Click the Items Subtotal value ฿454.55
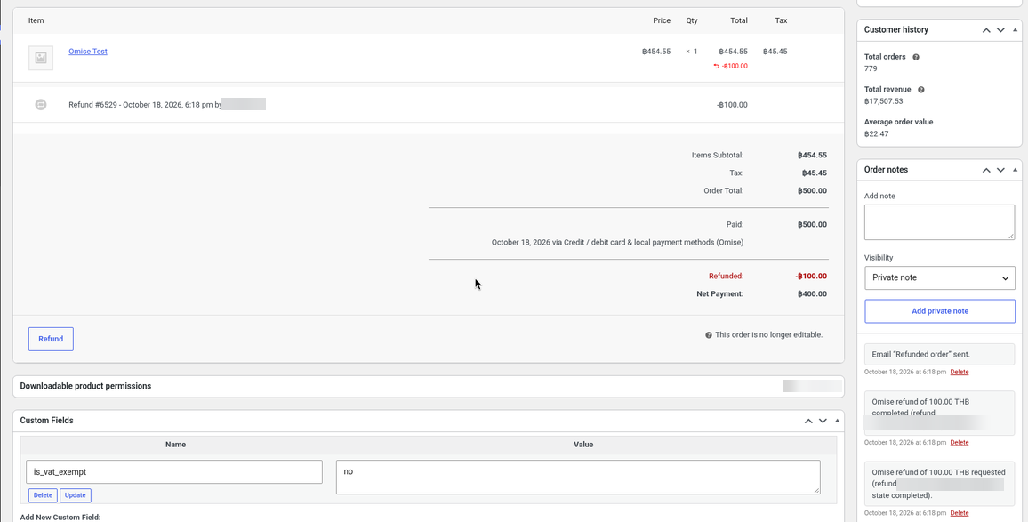The height and width of the screenshot is (522, 1028). point(812,157)
